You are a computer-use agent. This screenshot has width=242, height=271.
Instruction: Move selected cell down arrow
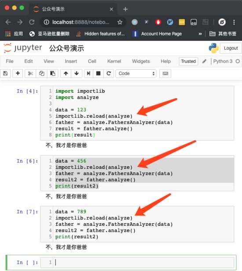pos(77,74)
